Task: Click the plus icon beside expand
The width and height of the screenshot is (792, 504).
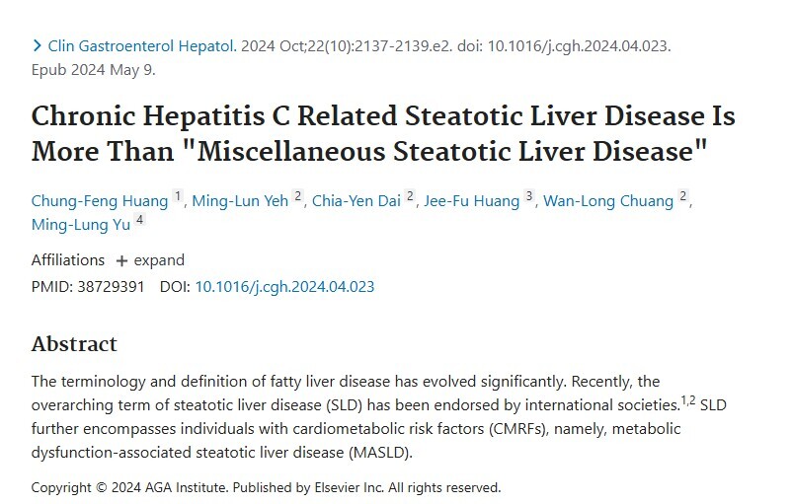Action: pyautogui.click(x=121, y=260)
